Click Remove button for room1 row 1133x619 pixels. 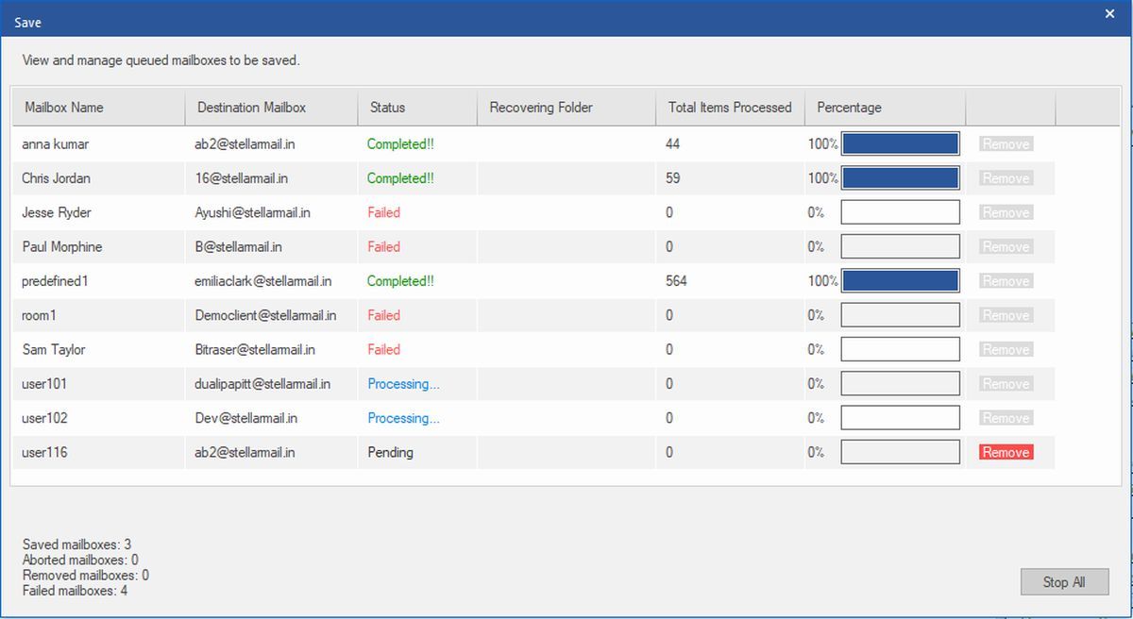click(1006, 315)
